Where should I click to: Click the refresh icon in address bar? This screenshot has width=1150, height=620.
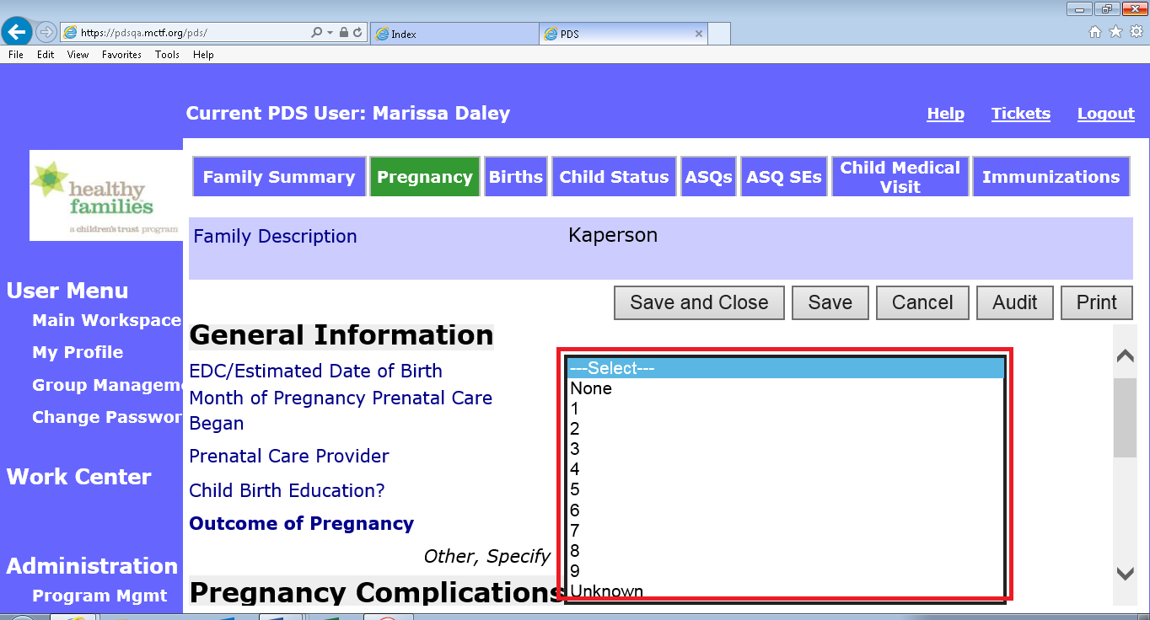pos(357,33)
